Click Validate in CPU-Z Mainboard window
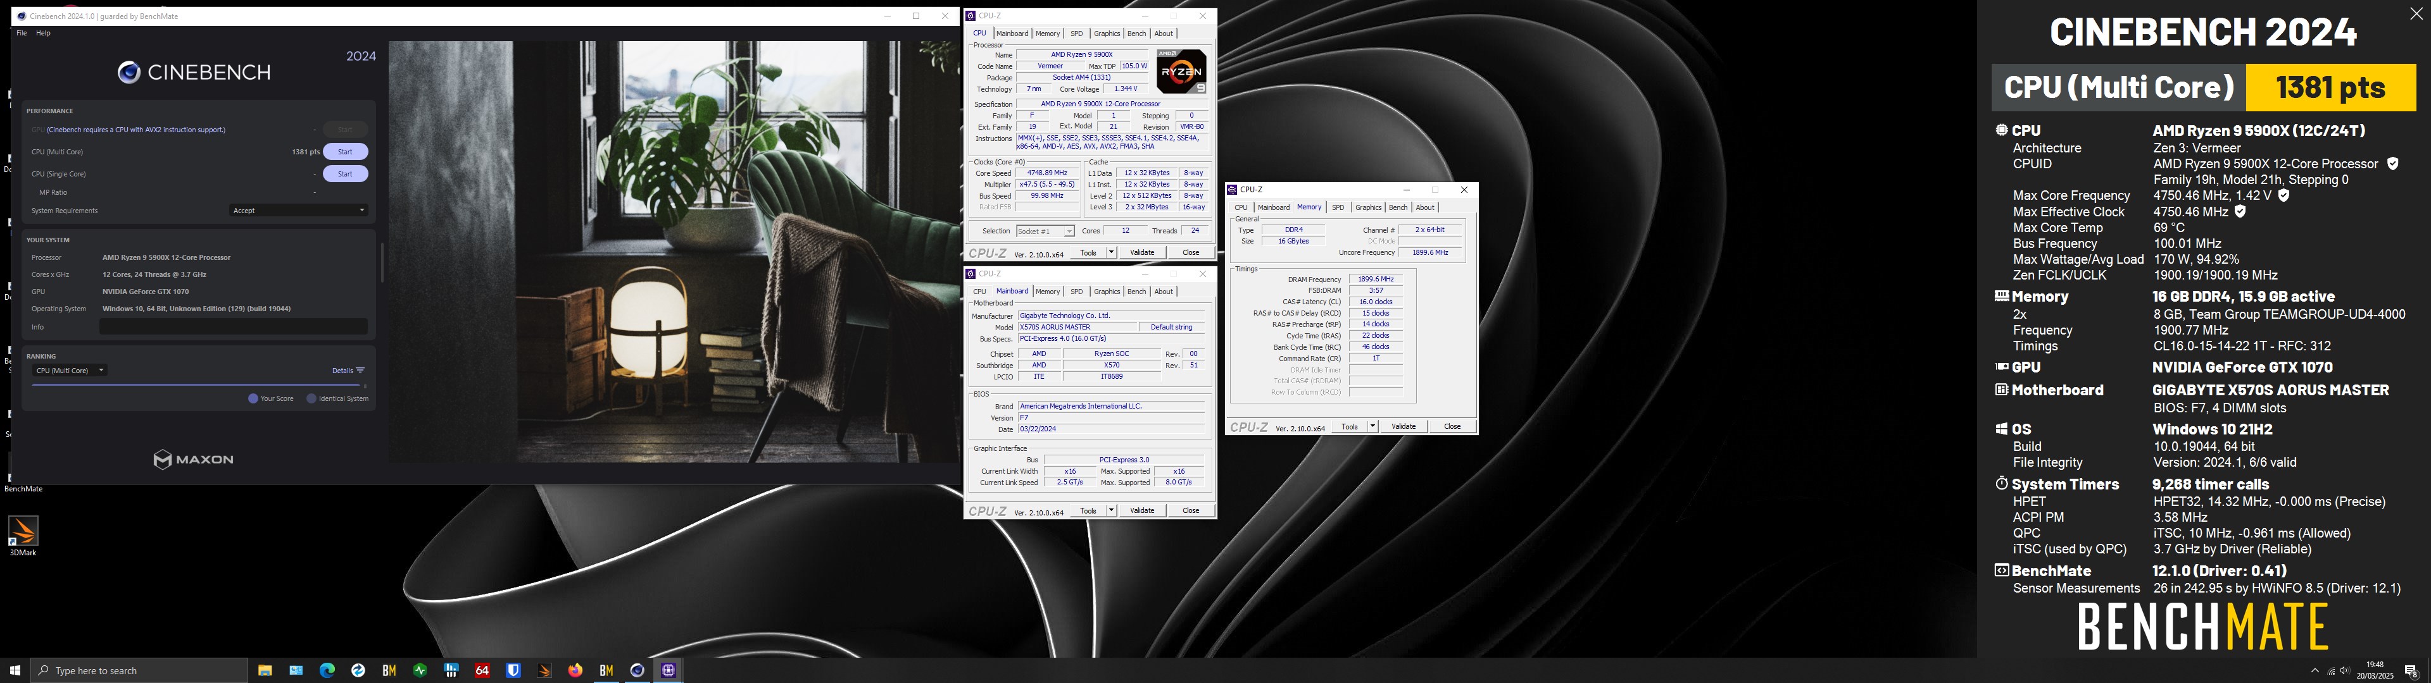Viewport: 2431px width, 683px height. [x=1142, y=510]
